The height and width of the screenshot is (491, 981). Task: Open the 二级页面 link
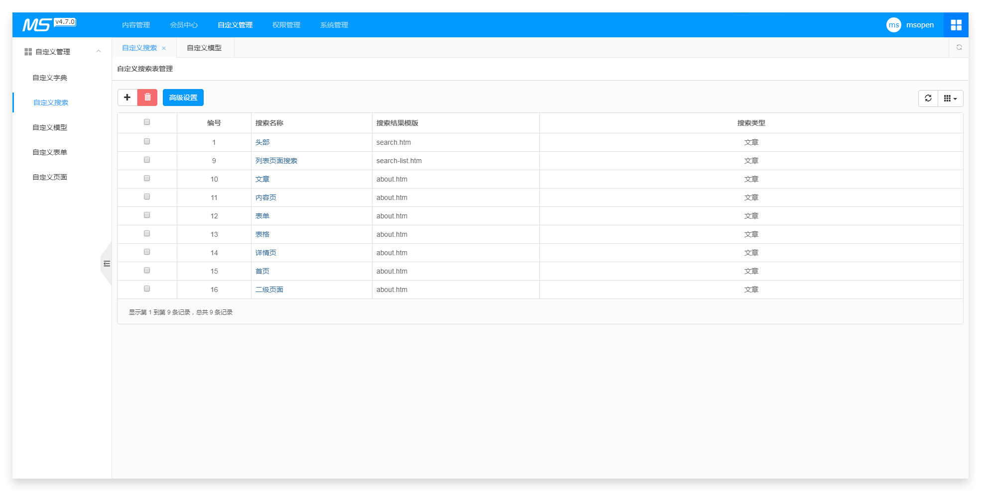[x=269, y=290]
